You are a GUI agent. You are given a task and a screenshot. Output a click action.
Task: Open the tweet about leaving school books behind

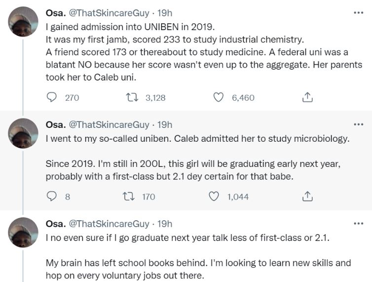197,263
